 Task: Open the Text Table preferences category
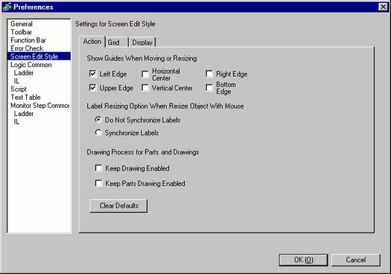pos(25,98)
